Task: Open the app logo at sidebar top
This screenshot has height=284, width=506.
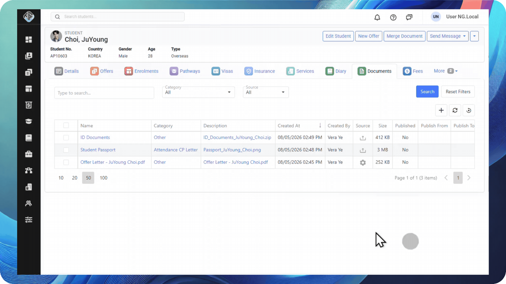Action: coord(29,17)
